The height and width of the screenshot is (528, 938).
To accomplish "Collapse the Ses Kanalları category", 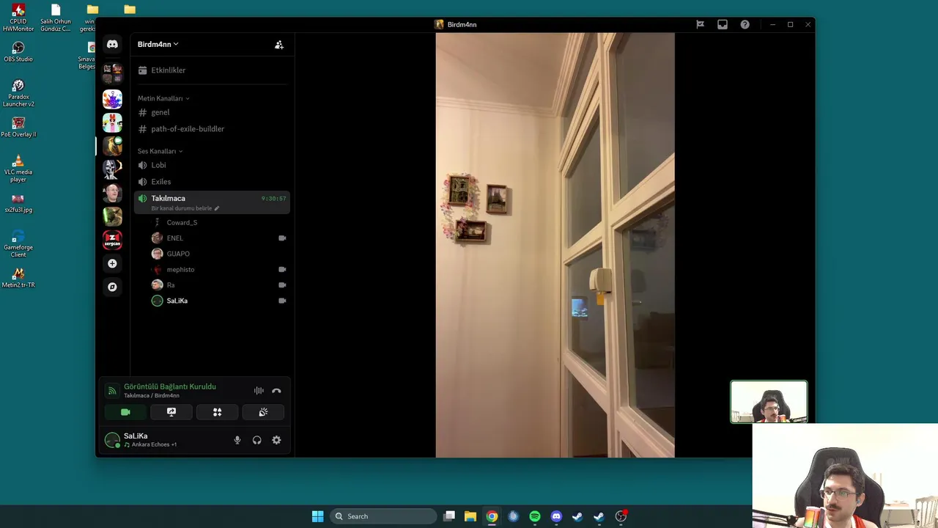I will (160, 151).
